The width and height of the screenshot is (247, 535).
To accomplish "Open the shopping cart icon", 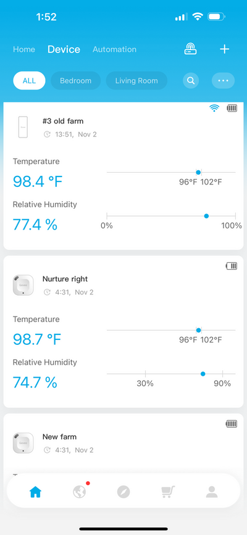I will click(168, 492).
